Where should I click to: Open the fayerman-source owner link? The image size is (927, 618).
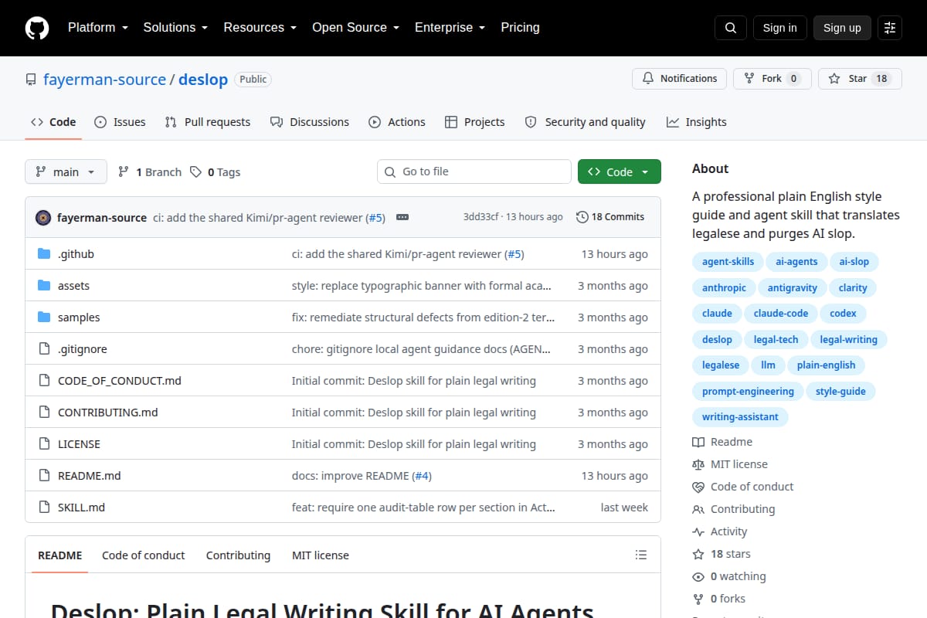pyautogui.click(x=104, y=80)
